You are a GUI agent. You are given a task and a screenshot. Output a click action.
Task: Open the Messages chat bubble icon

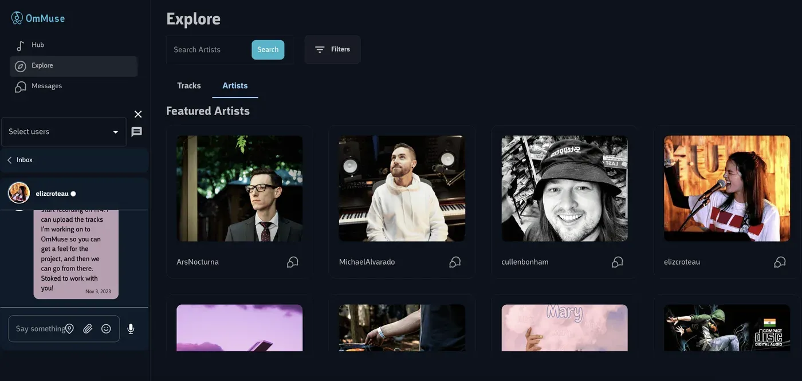click(x=21, y=87)
